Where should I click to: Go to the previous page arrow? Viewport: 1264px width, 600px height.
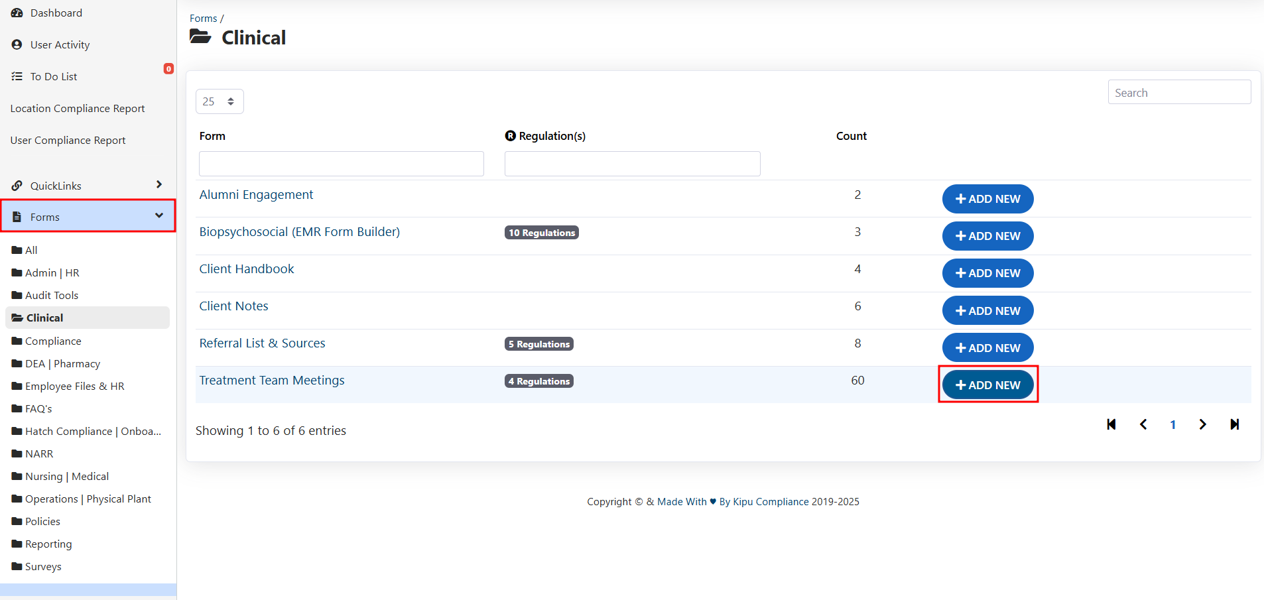pyautogui.click(x=1143, y=424)
